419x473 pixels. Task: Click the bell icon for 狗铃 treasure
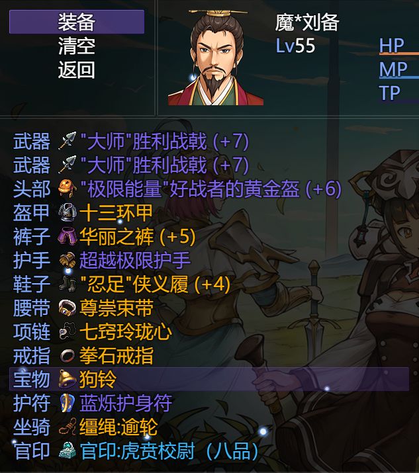[67, 379]
